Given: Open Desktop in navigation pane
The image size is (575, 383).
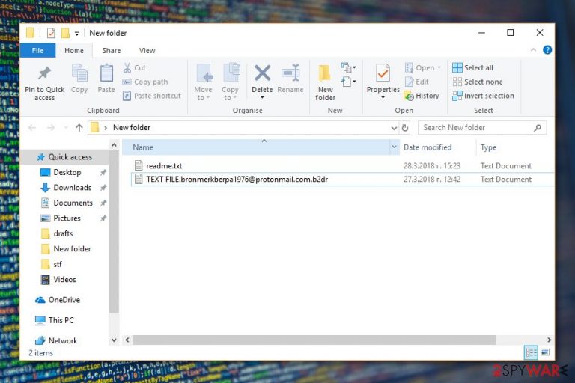Looking at the screenshot, I should 67,172.
